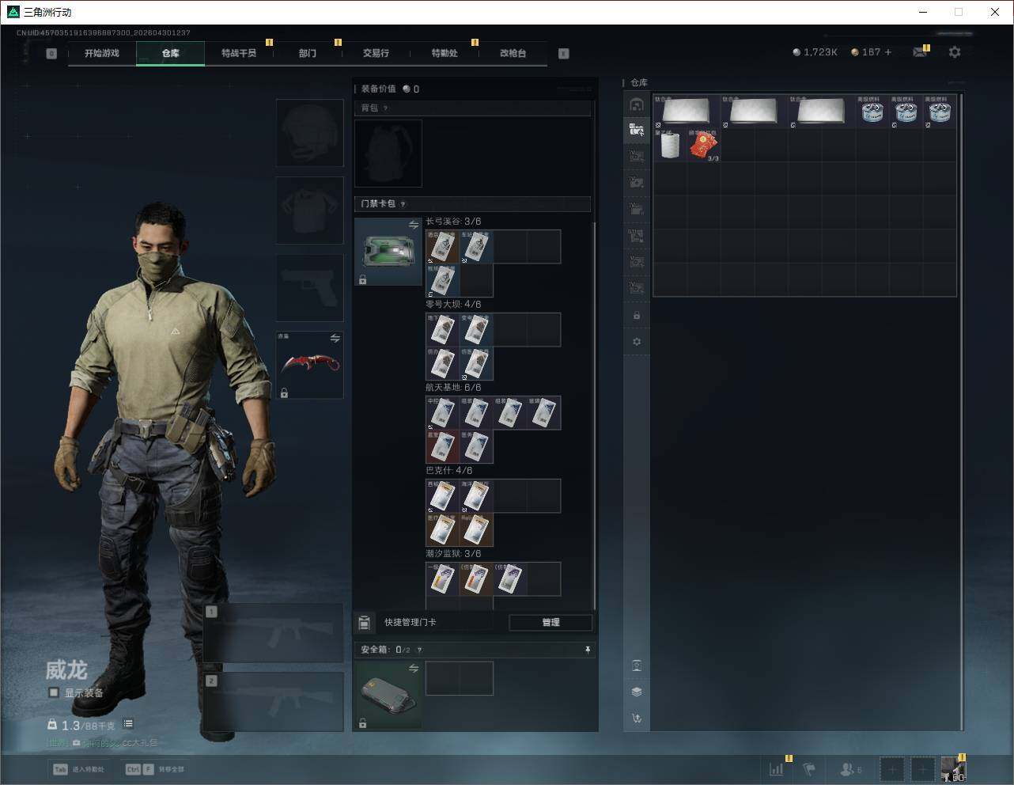Click the loadout panel scrollbar
The height and width of the screenshot is (785, 1014).
pos(594,415)
